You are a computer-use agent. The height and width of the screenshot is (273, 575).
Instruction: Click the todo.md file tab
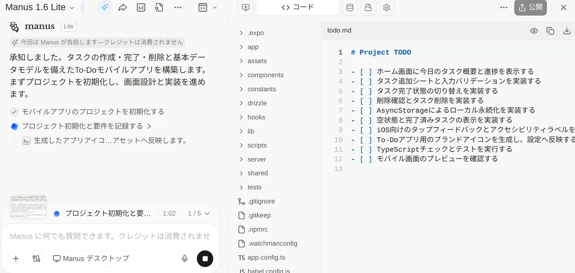pyautogui.click(x=339, y=30)
